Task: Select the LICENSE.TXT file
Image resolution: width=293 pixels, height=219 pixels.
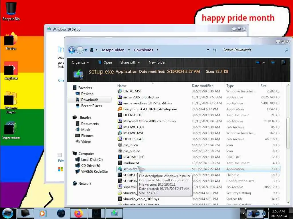Action: (x=133, y=115)
